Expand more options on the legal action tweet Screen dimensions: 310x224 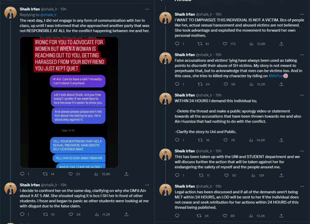click(302, 186)
